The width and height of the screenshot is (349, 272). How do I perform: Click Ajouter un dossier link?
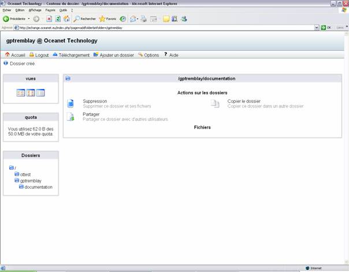click(x=117, y=55)
